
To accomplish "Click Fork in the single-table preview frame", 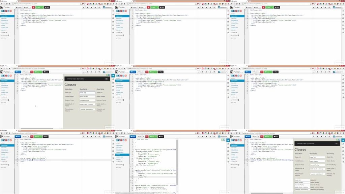I will 25,72.
